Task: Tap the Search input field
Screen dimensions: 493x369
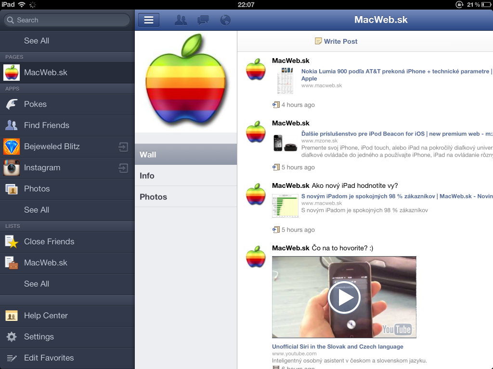Action: tap(66, 20)
